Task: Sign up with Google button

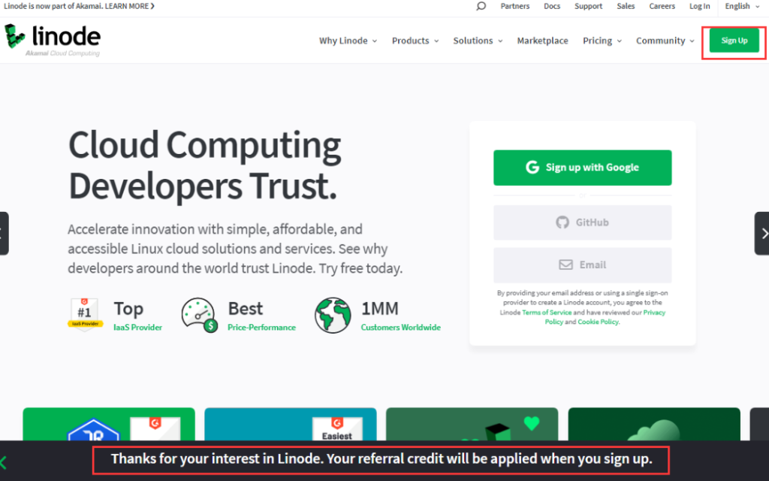Action: [x=582, y=168]
